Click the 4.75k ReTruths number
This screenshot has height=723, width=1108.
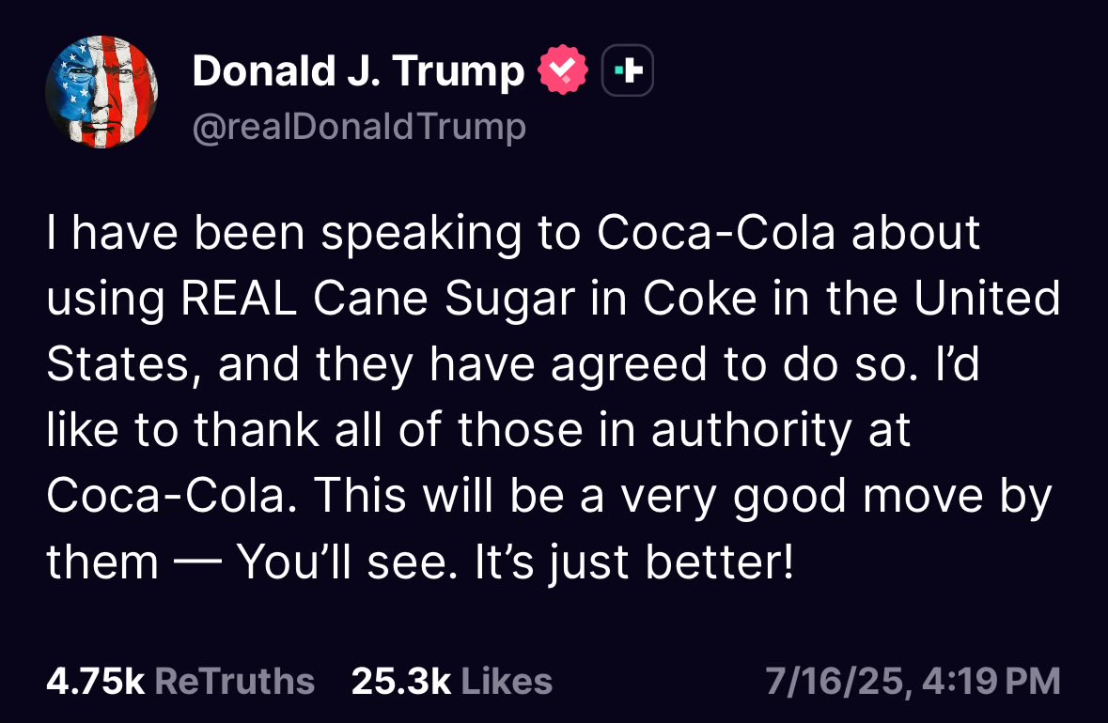(95, 681)
